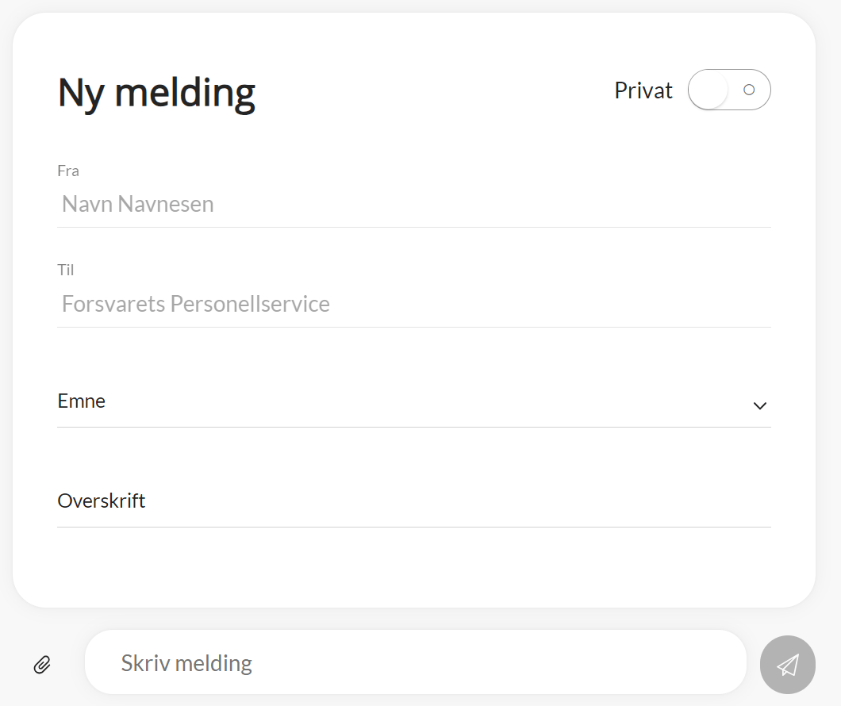
Task: Focus the Overskrift input field
Action: point(413,501)
